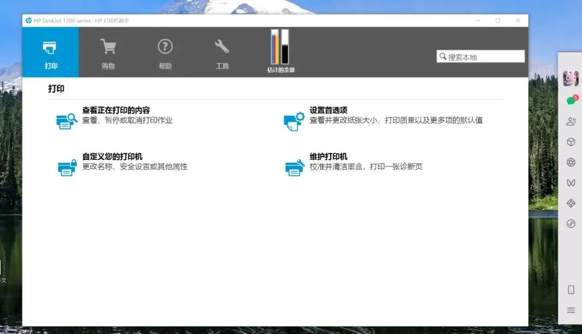The image size is (582, 334).
Task: Click the printer-with-lock customize icon
Action: click(x=67, y=168)
